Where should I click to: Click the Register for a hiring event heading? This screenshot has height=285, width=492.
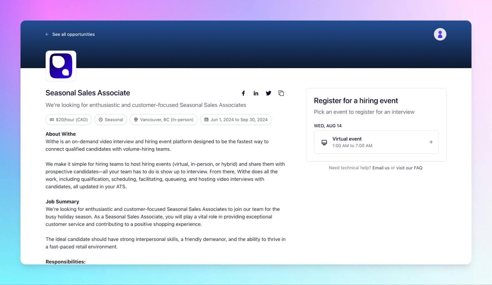[x=356, y=101]
